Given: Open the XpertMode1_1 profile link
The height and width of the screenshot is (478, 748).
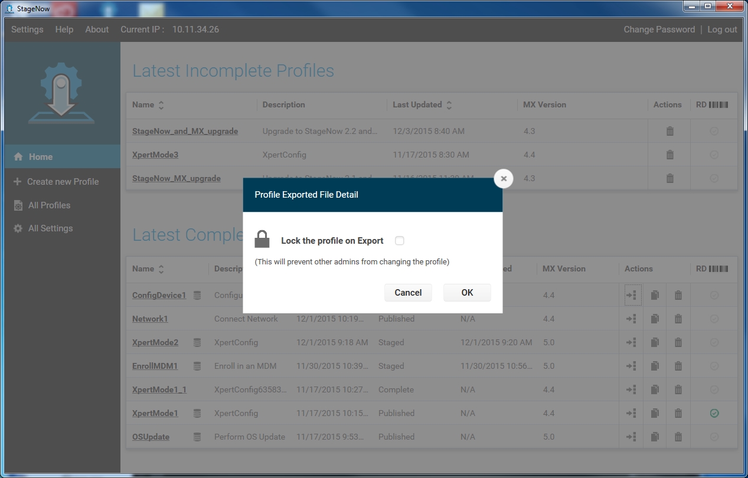Looking at the screenshot, I should 159,389.
